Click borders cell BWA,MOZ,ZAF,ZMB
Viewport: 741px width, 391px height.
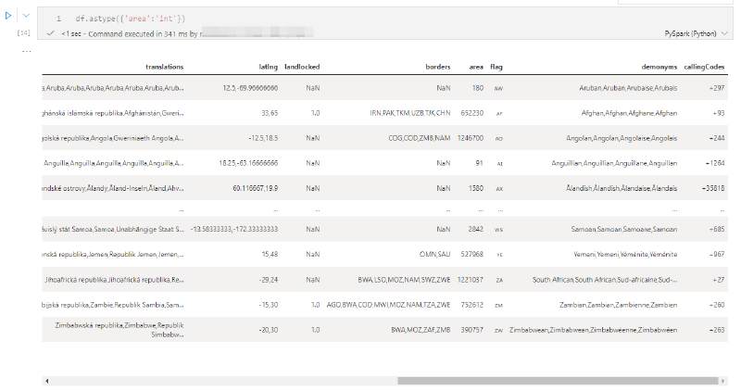pyautogui.click(x=421, y=330)
